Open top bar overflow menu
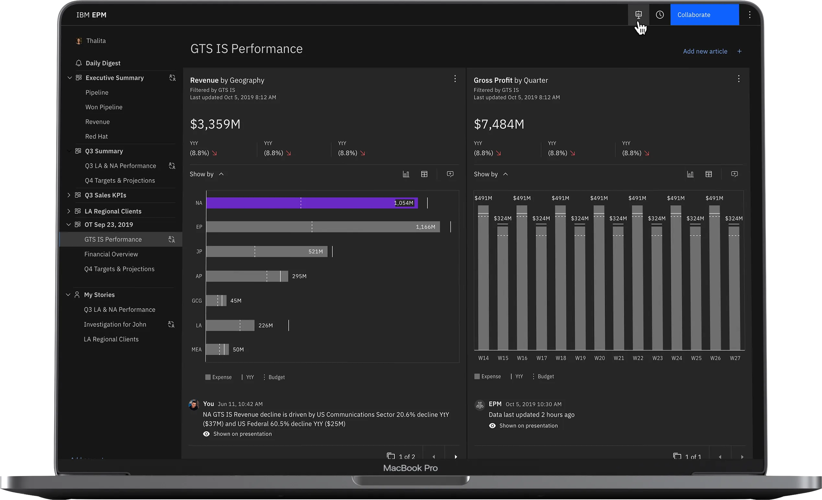822x500 pixels. (749, 15)
